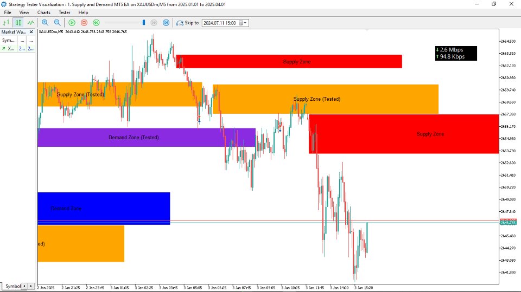Image resolution: width=521 pixels, height=292 pixels.
Task: Edit the Skip to date field
Action: (x=220, y=23)
